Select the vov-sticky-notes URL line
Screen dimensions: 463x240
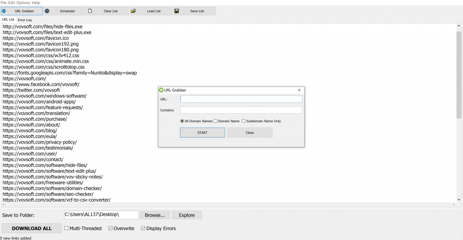(52, 177)
